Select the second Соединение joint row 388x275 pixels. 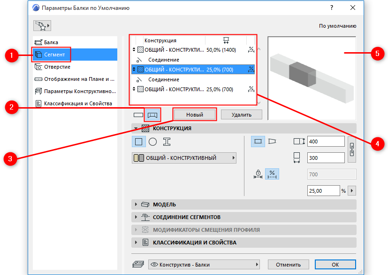193,79
